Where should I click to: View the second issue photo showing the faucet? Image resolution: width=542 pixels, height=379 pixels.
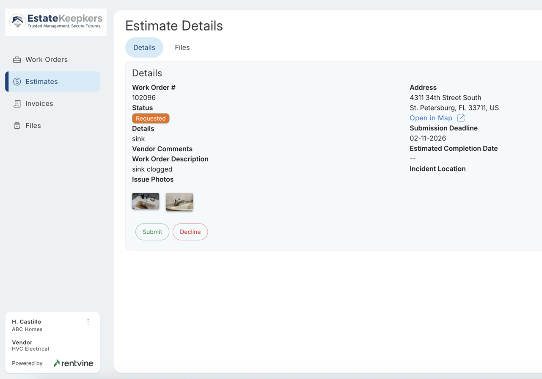179,202
